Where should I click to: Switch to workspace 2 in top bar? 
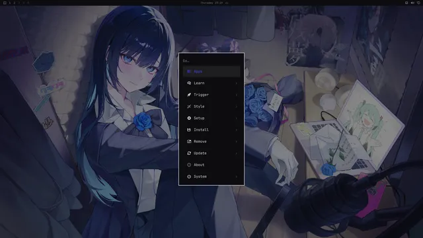(x=15, y=3)
